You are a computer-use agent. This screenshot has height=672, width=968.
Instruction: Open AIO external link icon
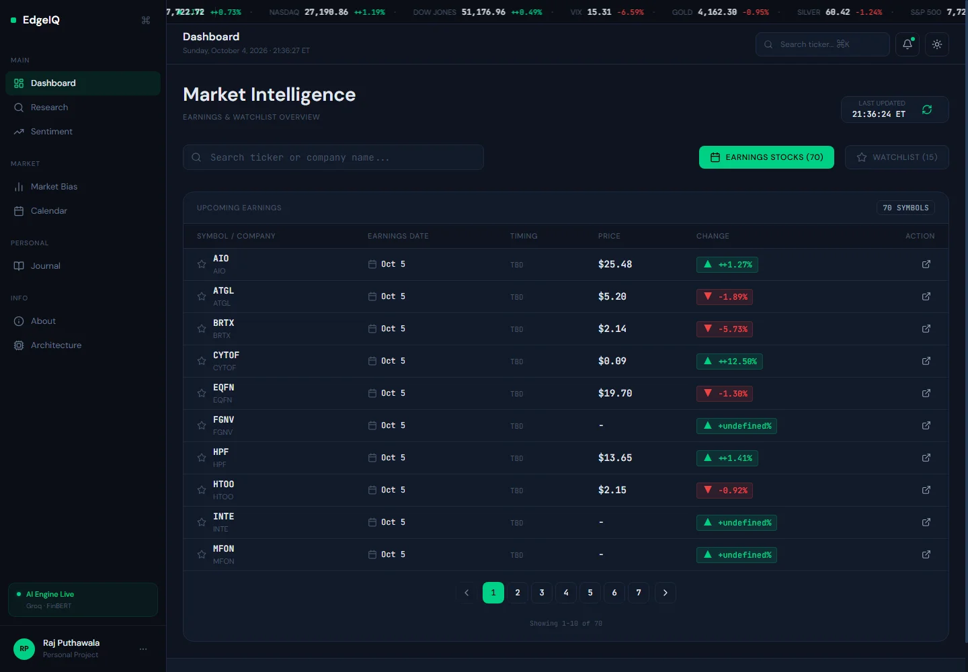[x=926, y=264]
